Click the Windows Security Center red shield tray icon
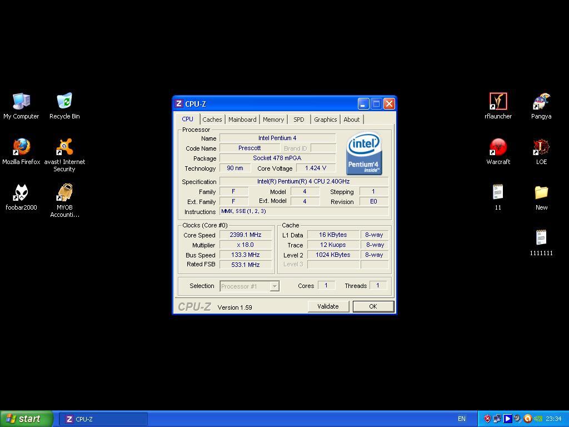Image resolution: width=569 pixels, height=427 pixels. point(487,419)
